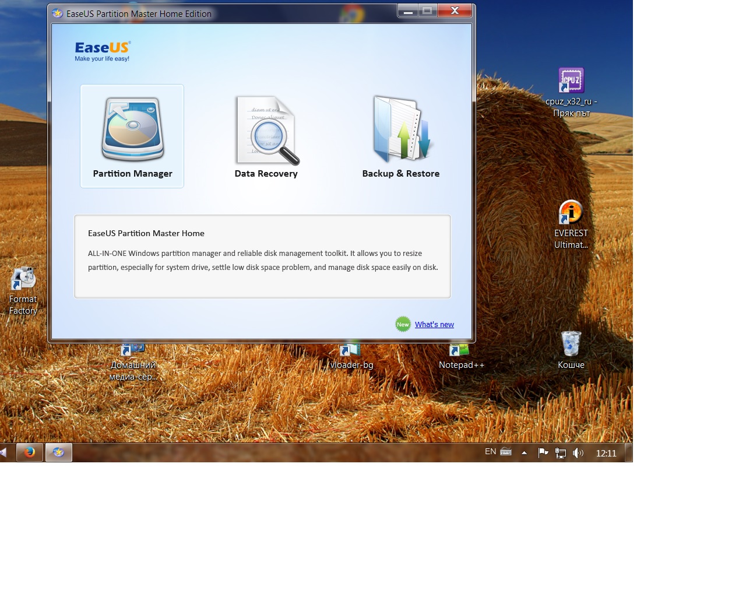Click the Action Center flag icon
Image resolution: width=746 pixels, height=597 pixels.
point(543,453)
